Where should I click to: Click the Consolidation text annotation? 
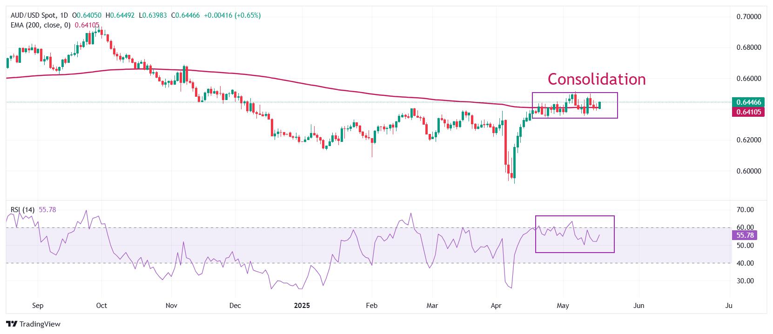tap(597, 79)
